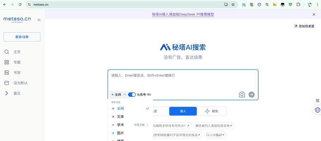Click the 秘塔AI搜索 logo
Screen dimensions: 321x141
[x=183, y=47]
